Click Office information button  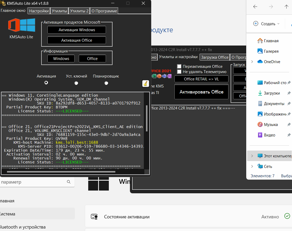[x=92, y=58]
